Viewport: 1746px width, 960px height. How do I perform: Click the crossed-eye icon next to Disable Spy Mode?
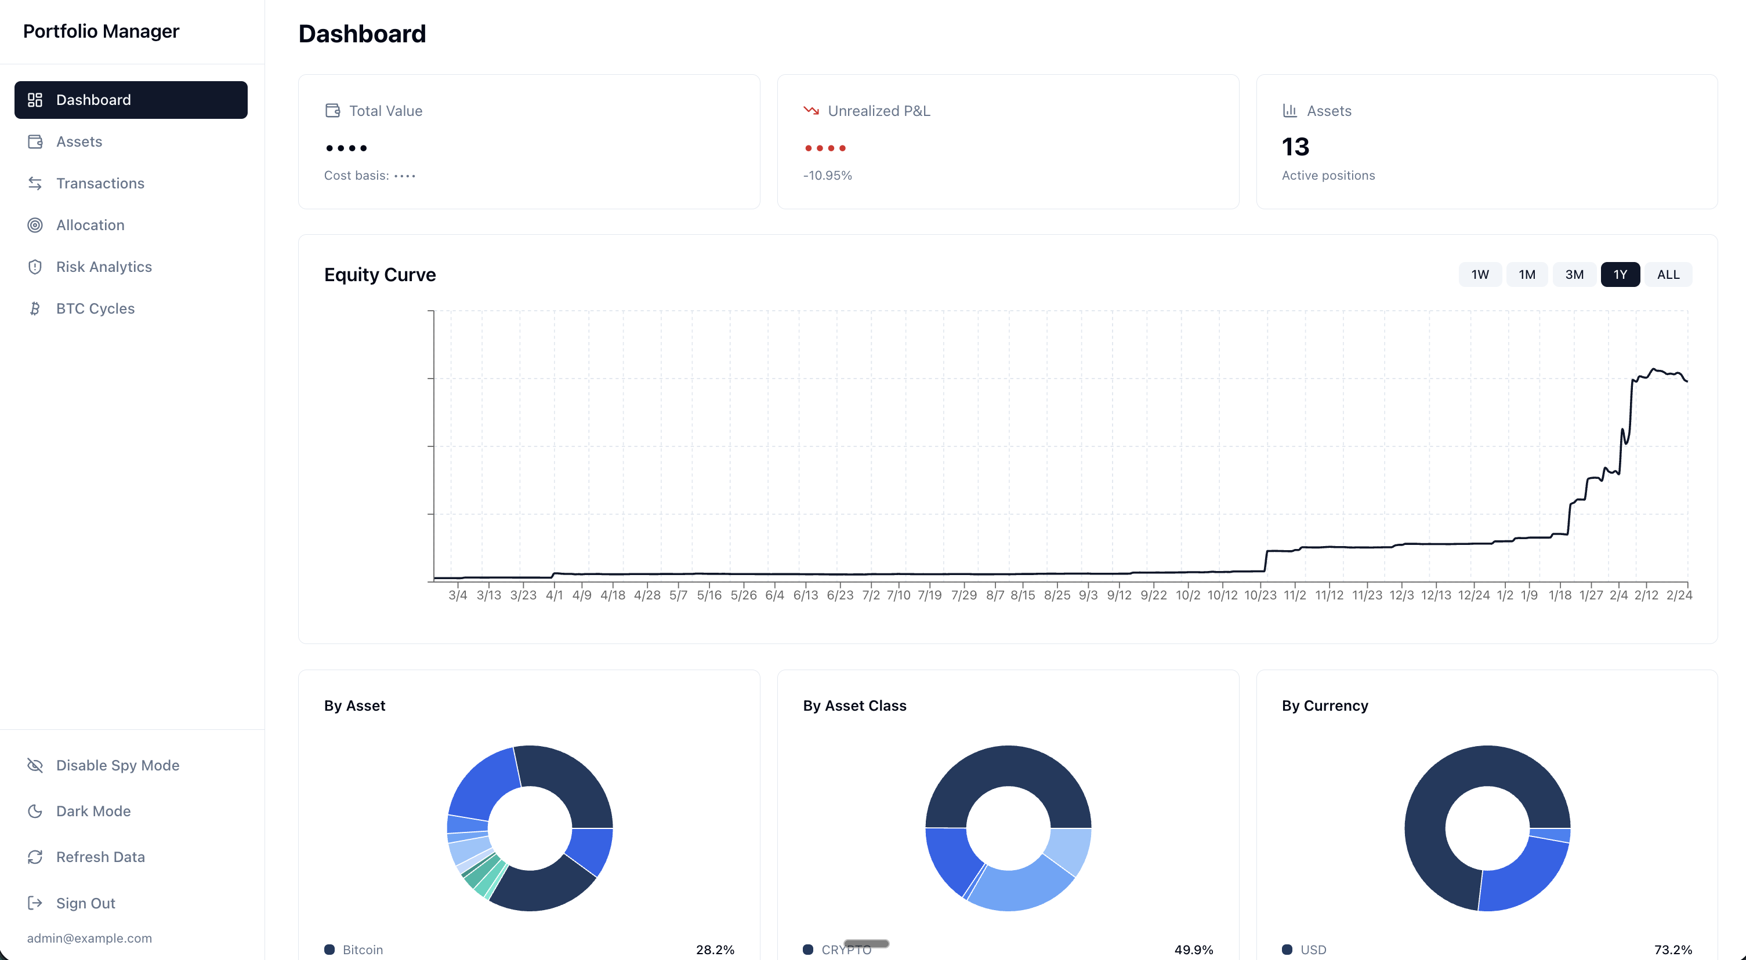[36, 765]
